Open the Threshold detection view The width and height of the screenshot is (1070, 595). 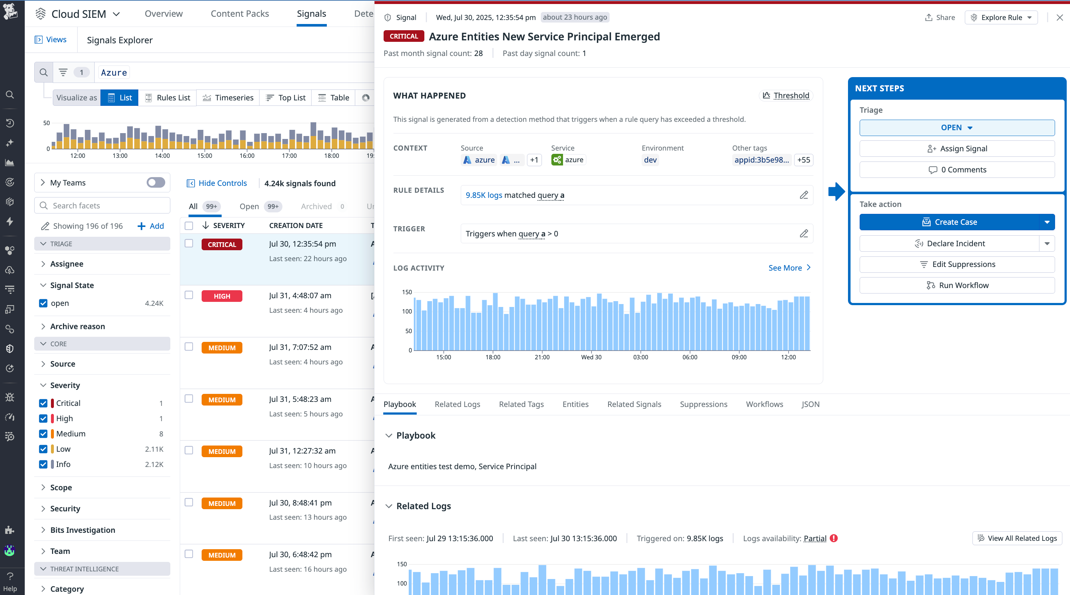tap(785, 95)
